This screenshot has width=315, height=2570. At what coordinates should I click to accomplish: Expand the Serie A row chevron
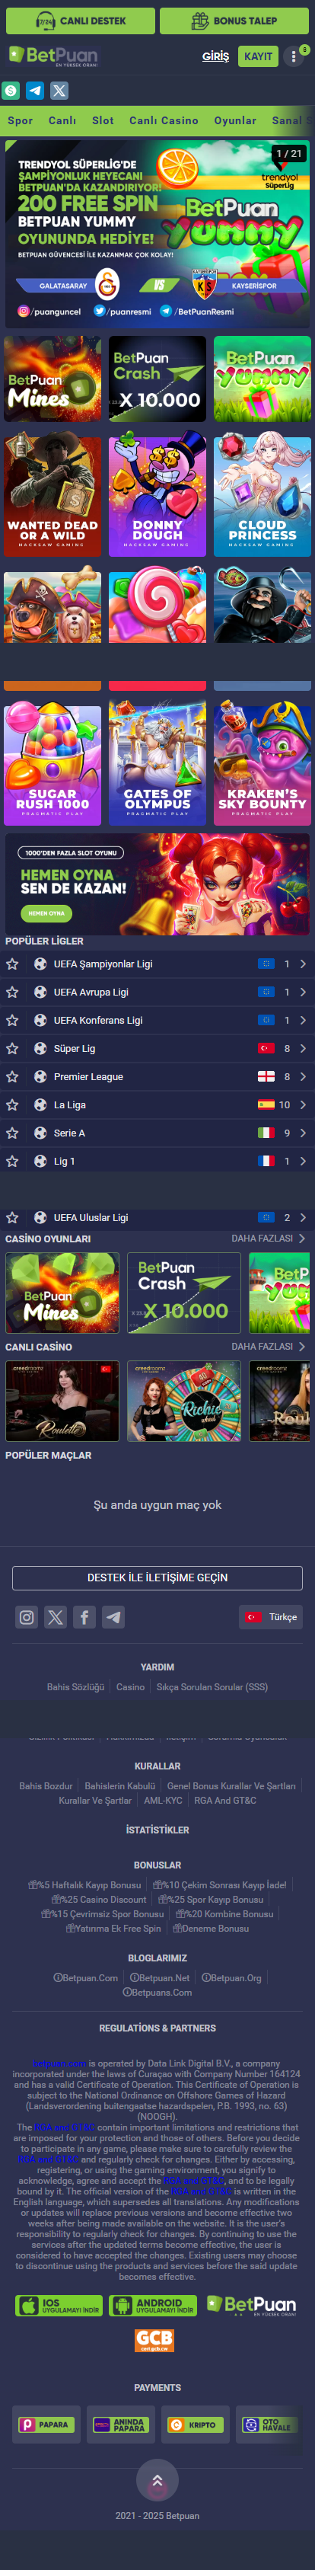[x=303, y=1133]
